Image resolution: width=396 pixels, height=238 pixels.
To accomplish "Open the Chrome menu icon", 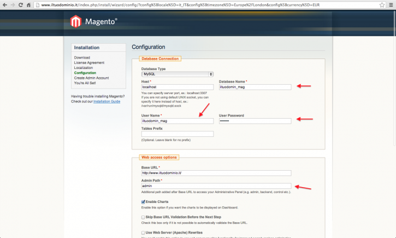I will [x=391, y=5].
